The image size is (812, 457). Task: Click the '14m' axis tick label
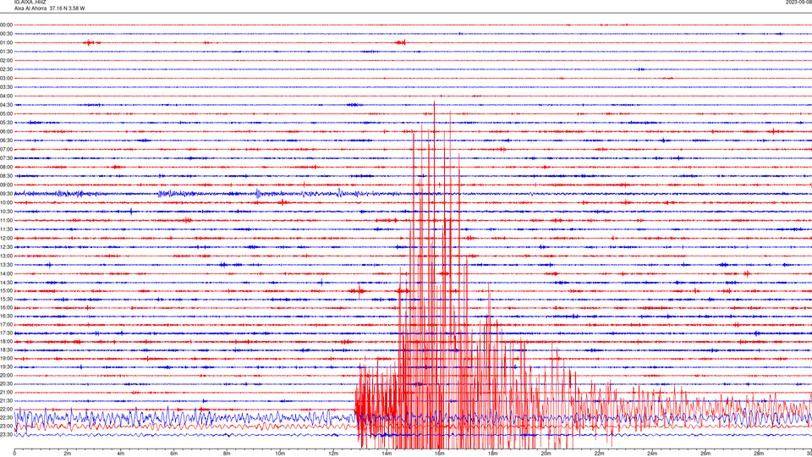coord(387,454)
